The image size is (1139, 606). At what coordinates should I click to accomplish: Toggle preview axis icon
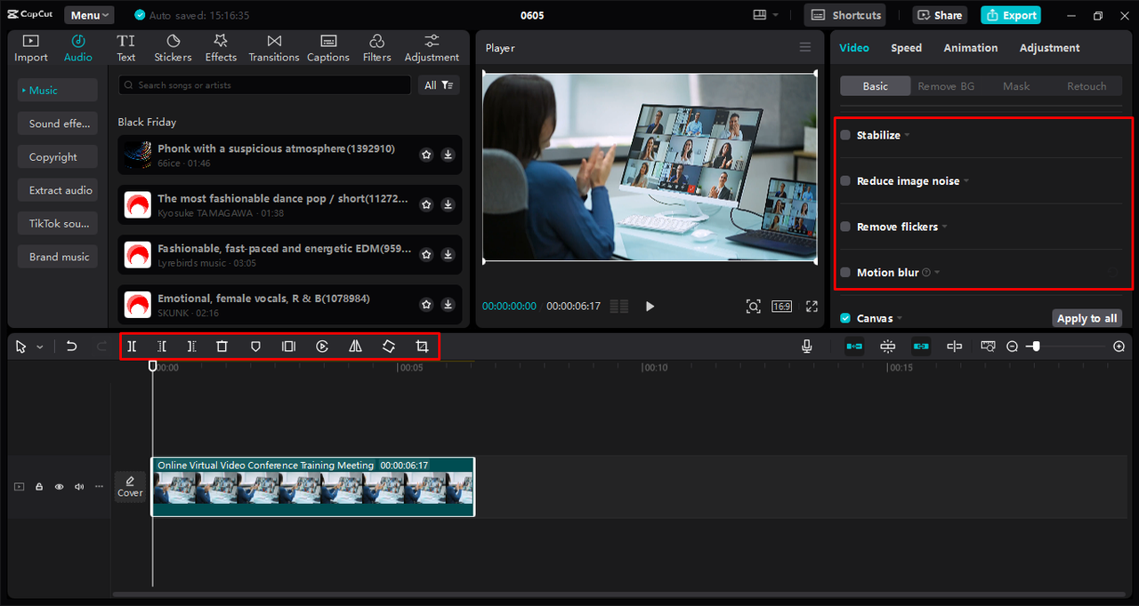(x=954, y=347)
